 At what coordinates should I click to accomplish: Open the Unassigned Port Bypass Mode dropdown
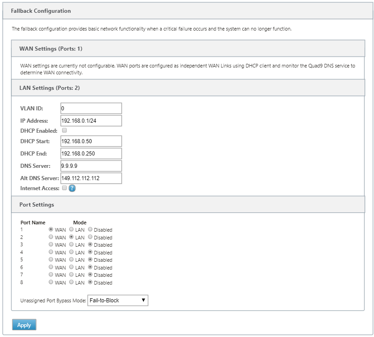point(118,300)
